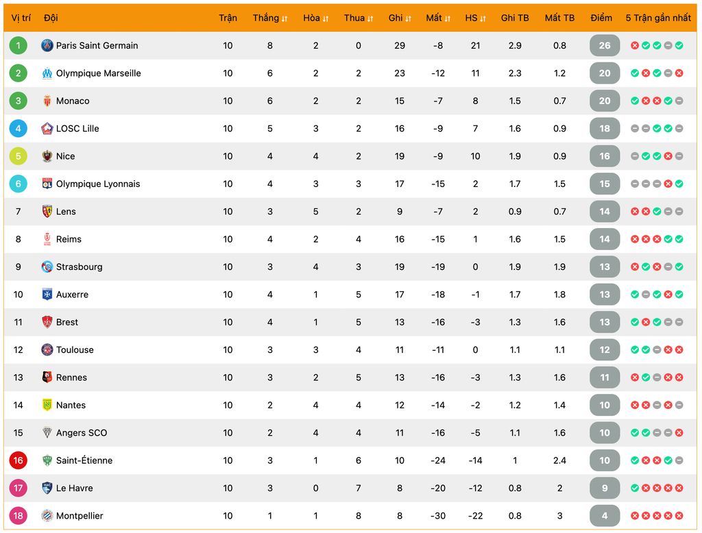This screenshot has height=533, width=702.
Task: Click the Olympique Marseille club logo
Action: 47,73
